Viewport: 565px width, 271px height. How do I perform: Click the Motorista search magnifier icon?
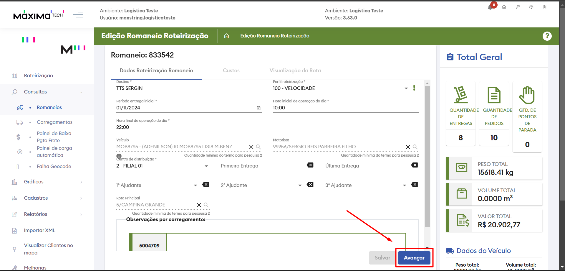point(415,147)
